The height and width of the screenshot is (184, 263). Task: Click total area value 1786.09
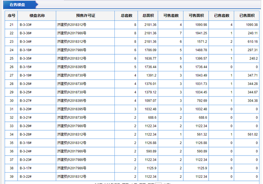click(150, 50)
